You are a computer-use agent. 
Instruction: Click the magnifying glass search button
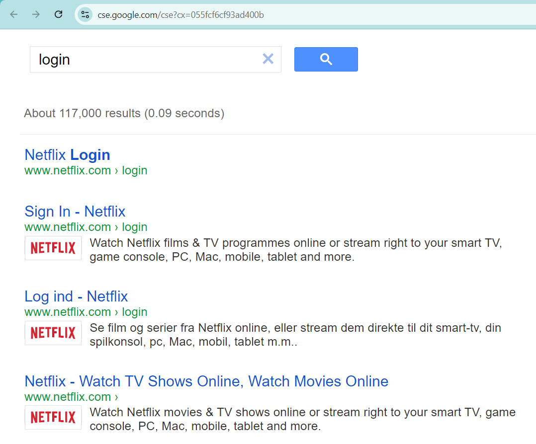pyautogui.click(x=326, y=59)
